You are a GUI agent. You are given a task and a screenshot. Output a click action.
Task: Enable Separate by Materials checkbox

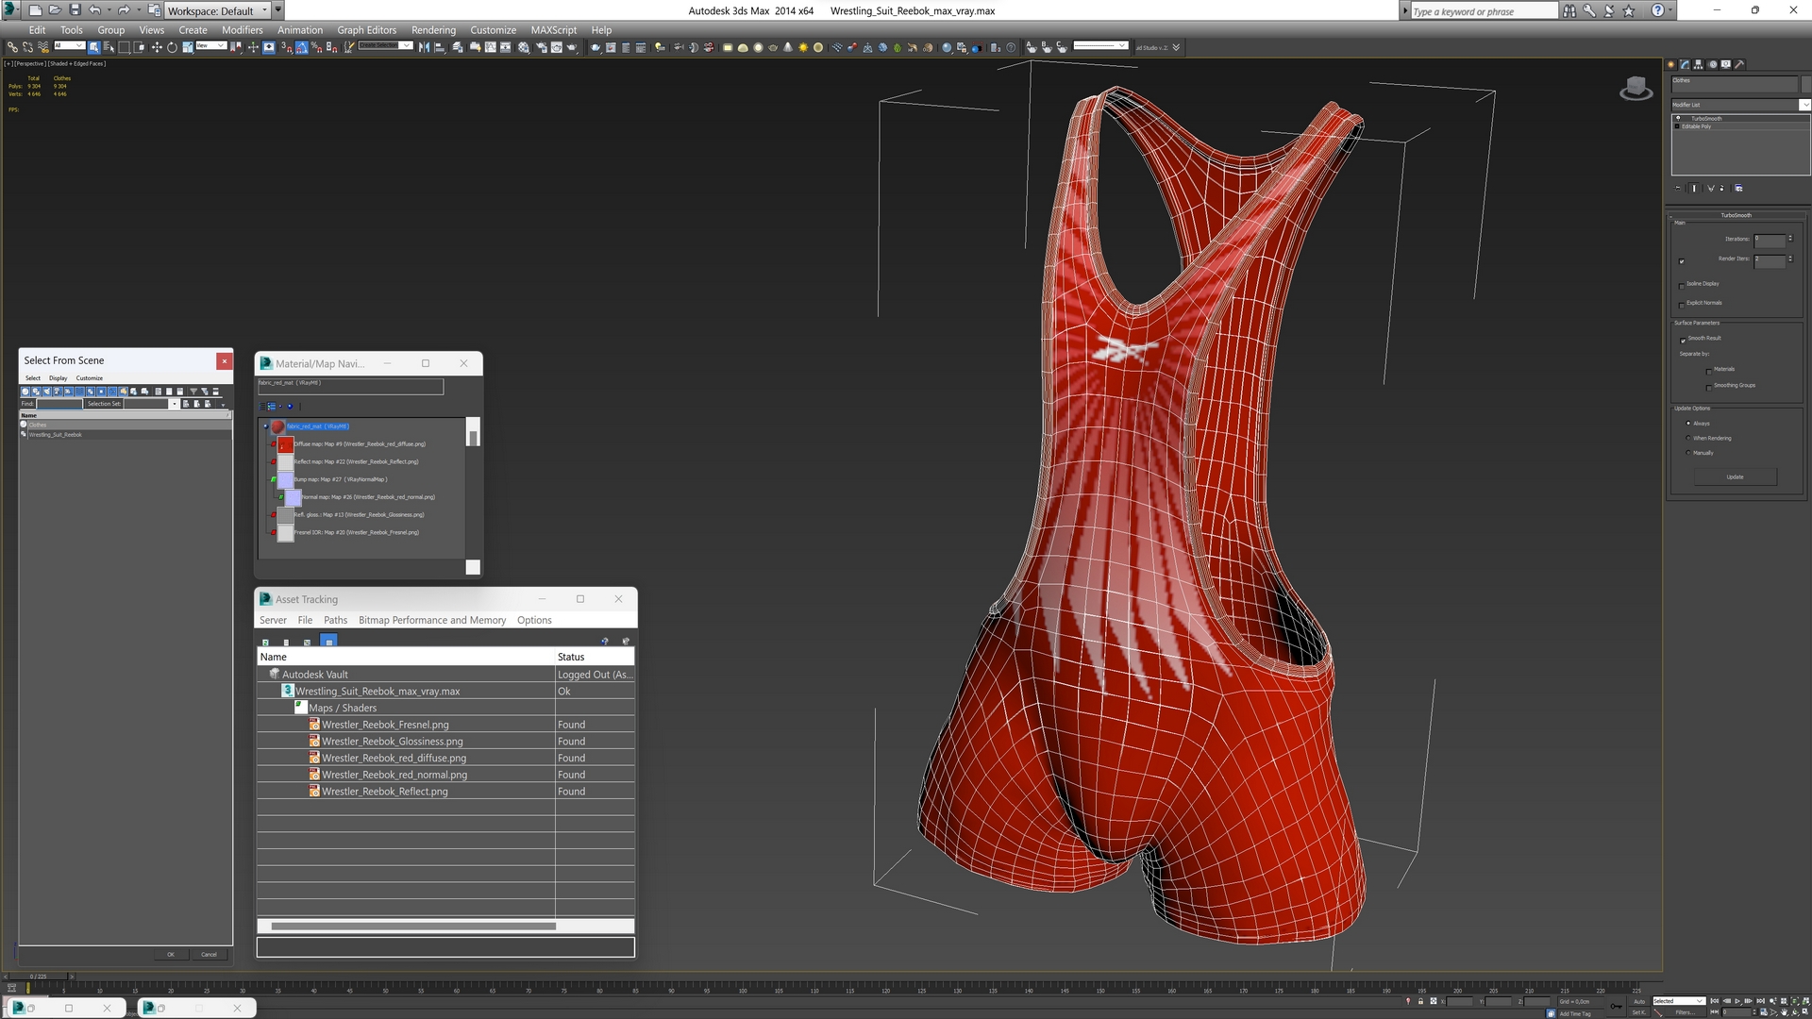1709,372
